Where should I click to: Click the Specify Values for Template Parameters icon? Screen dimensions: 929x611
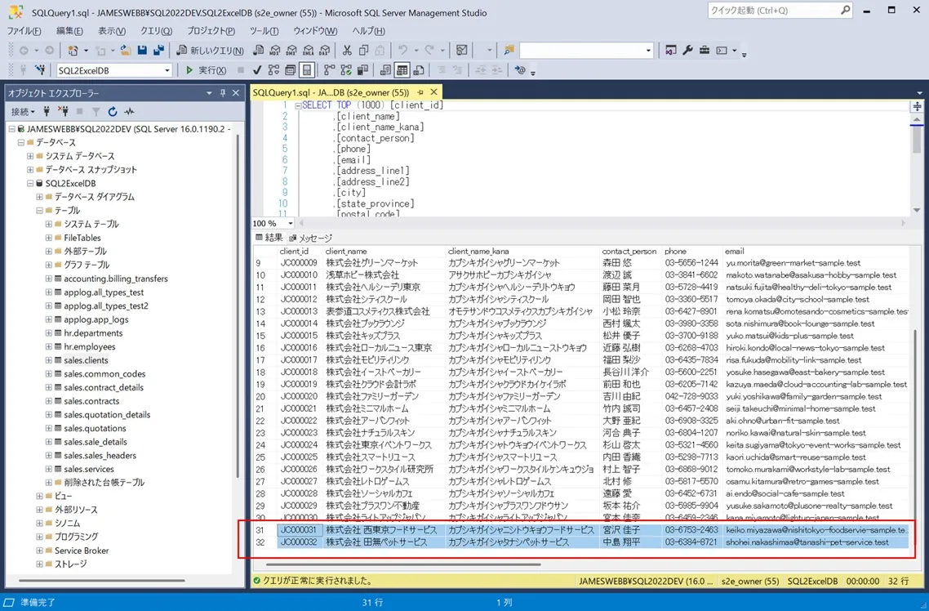[x=521, y=70]
